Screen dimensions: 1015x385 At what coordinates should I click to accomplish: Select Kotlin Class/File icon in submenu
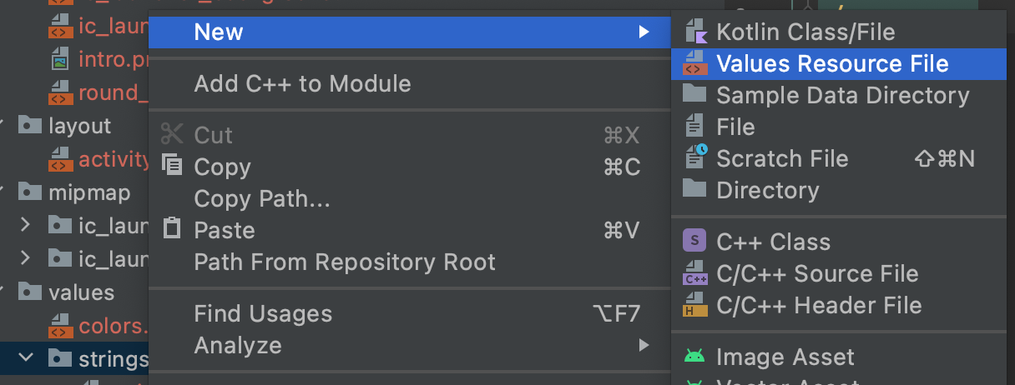coord(694,32)
